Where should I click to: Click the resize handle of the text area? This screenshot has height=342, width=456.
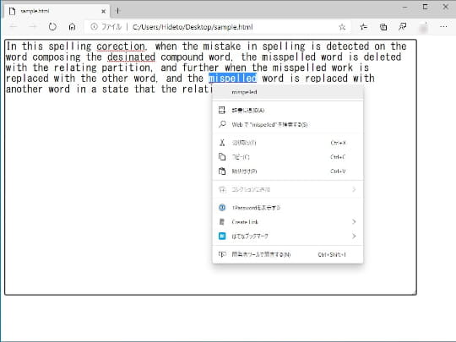(x=415, y=292)
